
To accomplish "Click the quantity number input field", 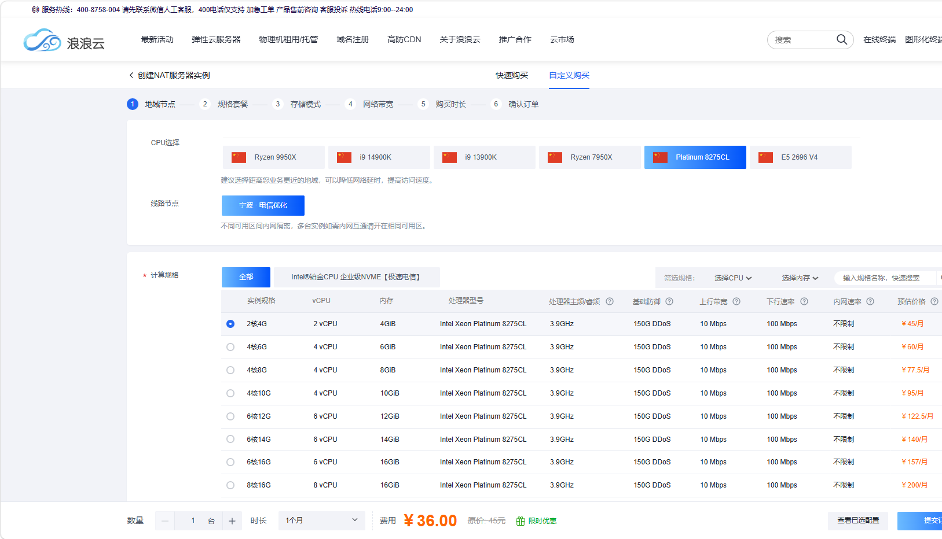I will tap(193, 521).
